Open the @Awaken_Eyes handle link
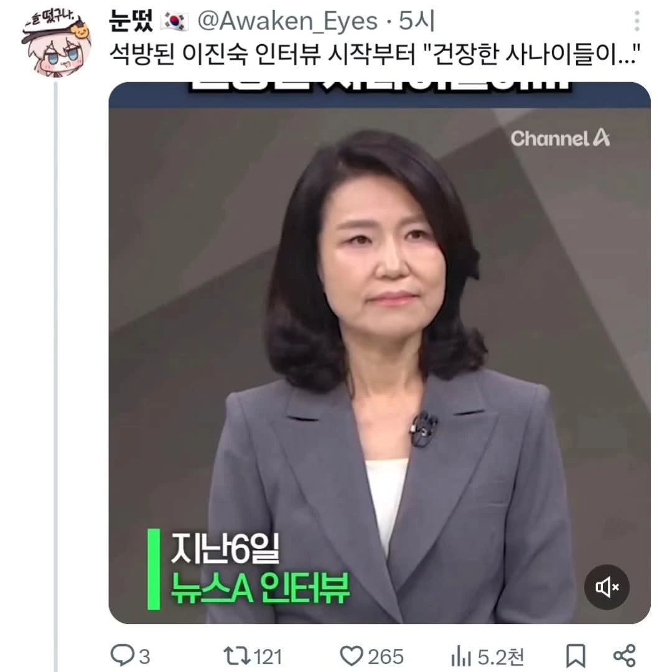The image size is (672, 672). pos(287,21)
